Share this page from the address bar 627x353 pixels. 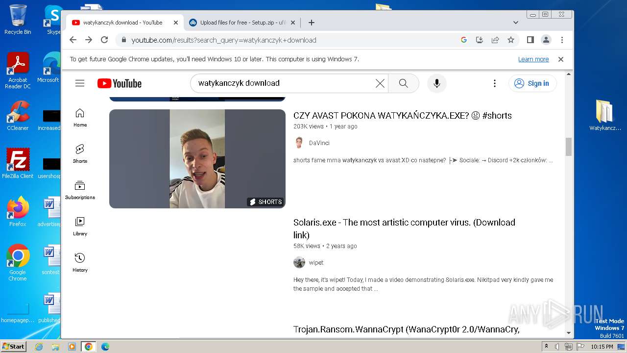click(495, 40)
